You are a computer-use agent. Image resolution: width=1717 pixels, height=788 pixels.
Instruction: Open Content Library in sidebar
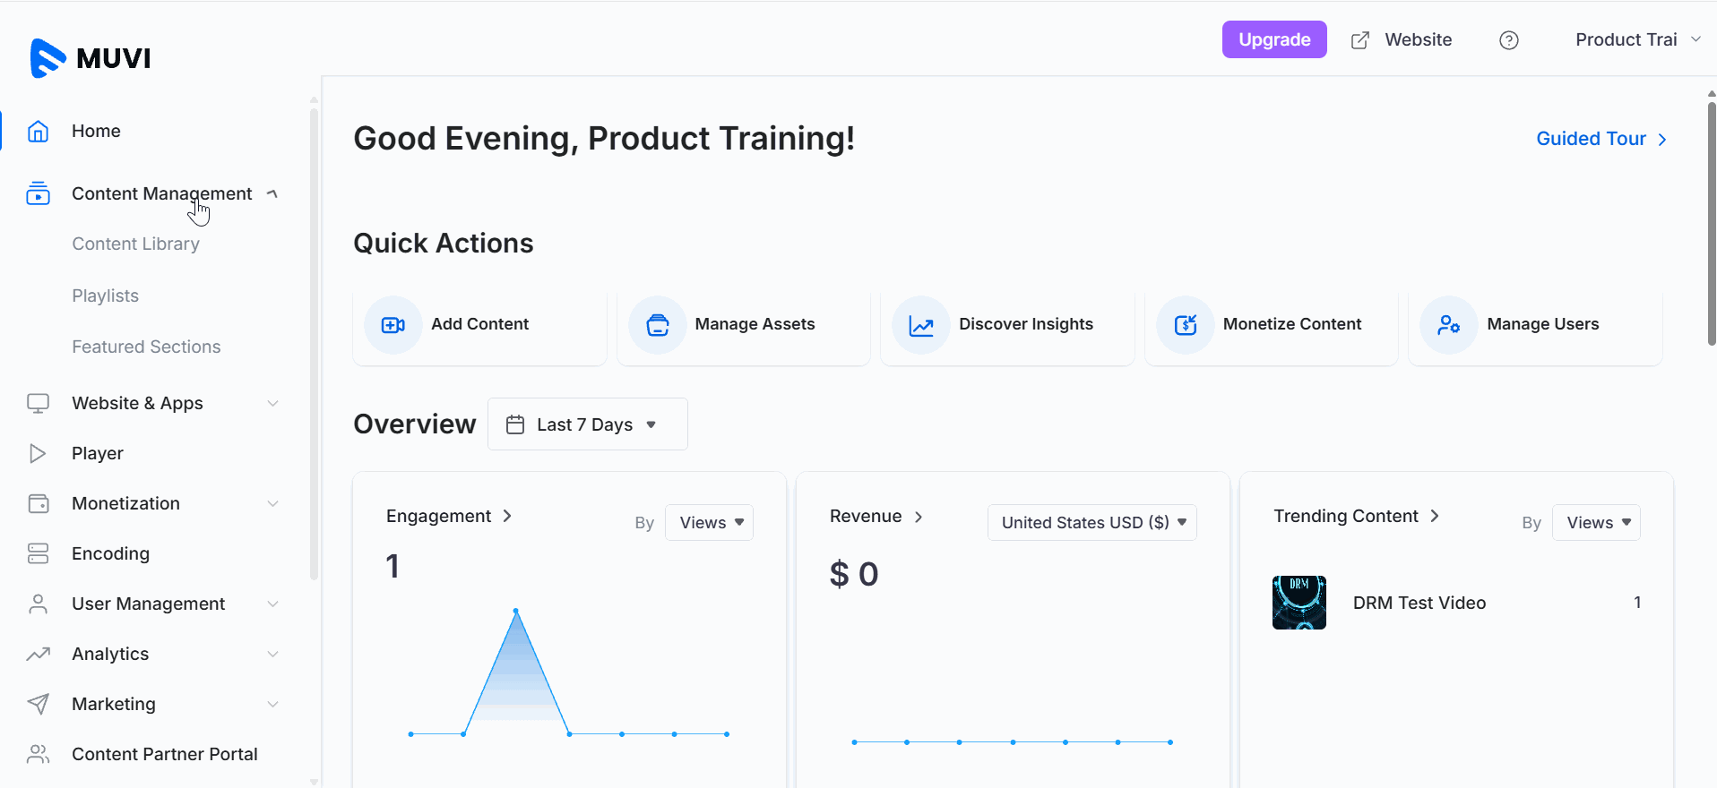pyautogui.click(x=136, y=244)
